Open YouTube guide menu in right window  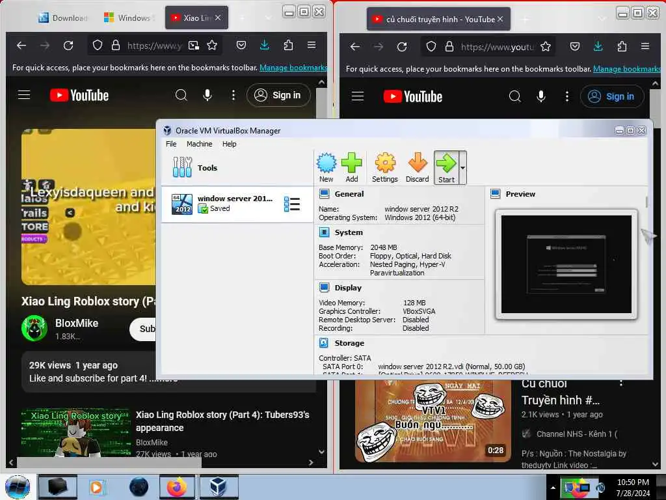pyautogui.click(x=358, y=96)
